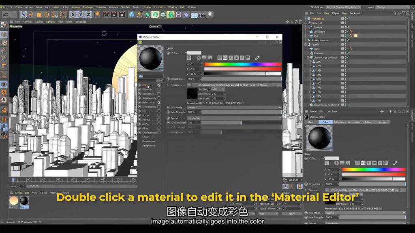Click the lock icon in Material Editor
Screen dimensions: 415x233
coord(276,42)
